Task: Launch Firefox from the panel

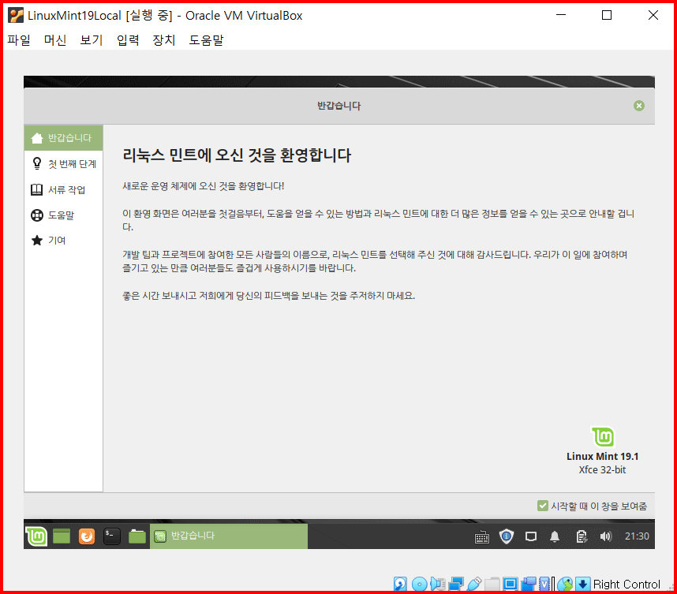Action: click(87, 536)
